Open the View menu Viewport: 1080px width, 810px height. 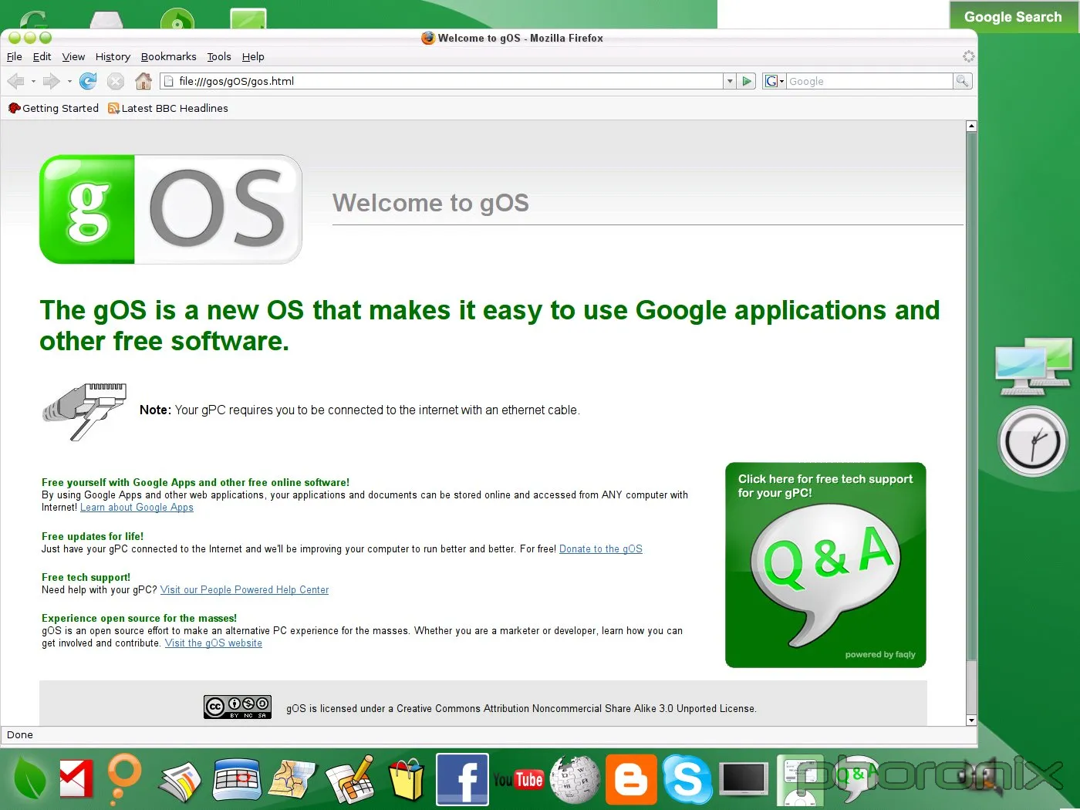point(73,56)
